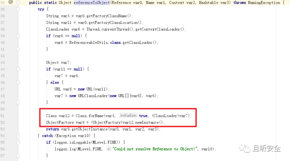
Task: Click the @ annotation gutter icon on line 34
Action: [x=11, y=2]
